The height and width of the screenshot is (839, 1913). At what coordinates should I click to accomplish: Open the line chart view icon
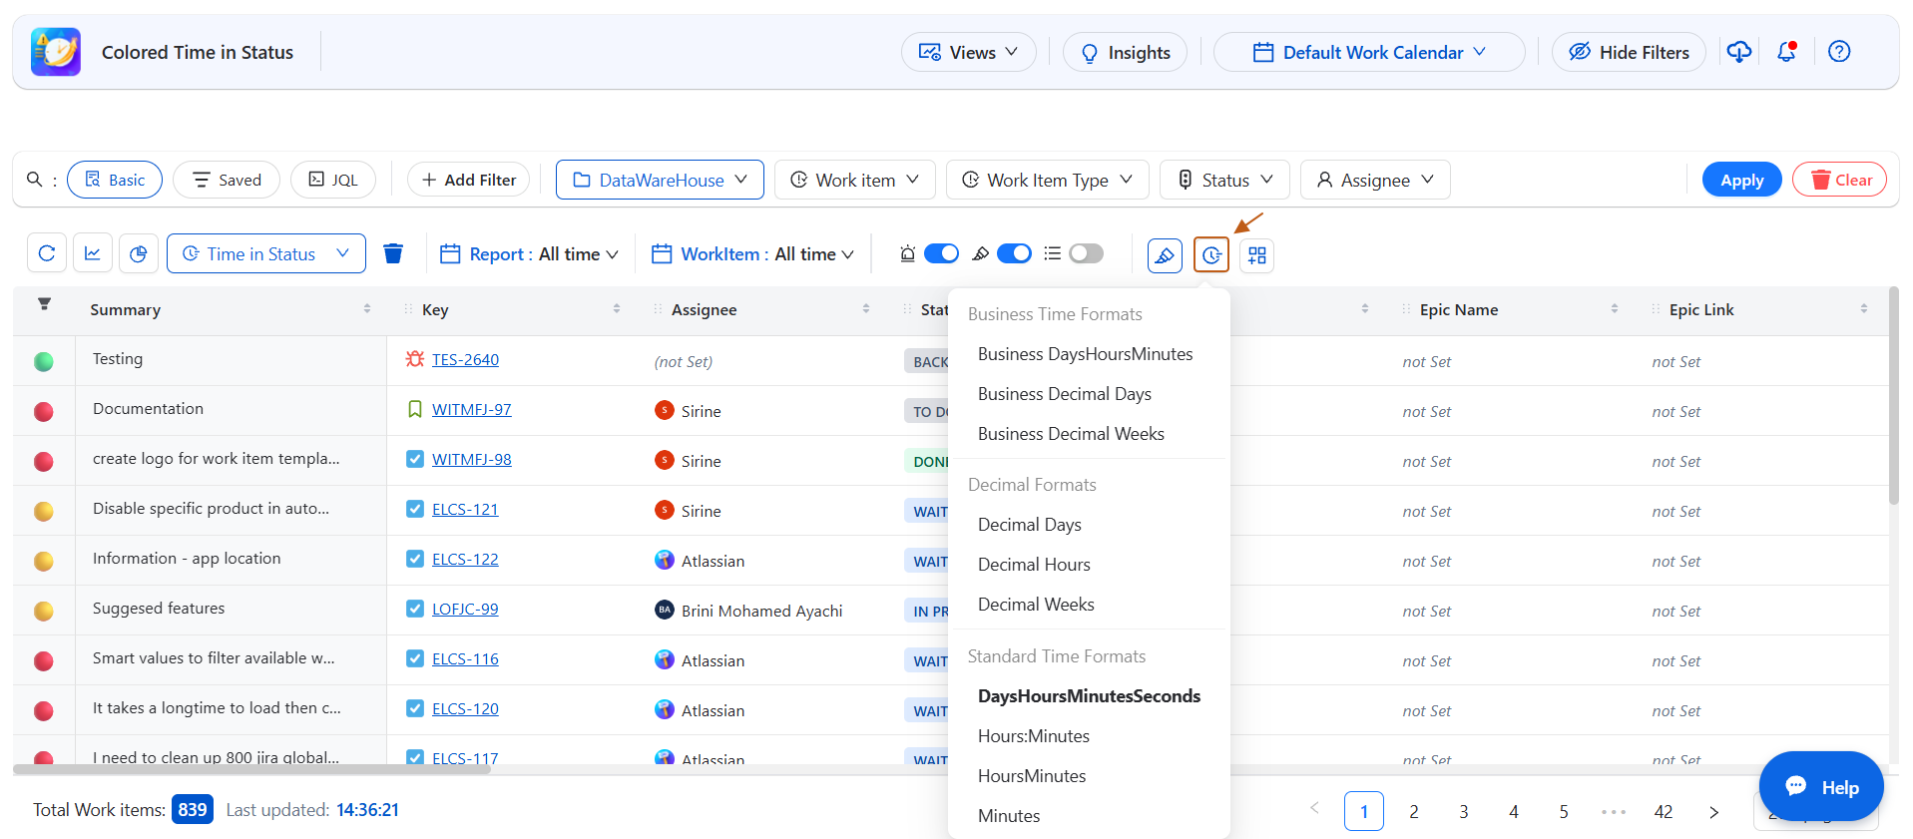(93, 254)
